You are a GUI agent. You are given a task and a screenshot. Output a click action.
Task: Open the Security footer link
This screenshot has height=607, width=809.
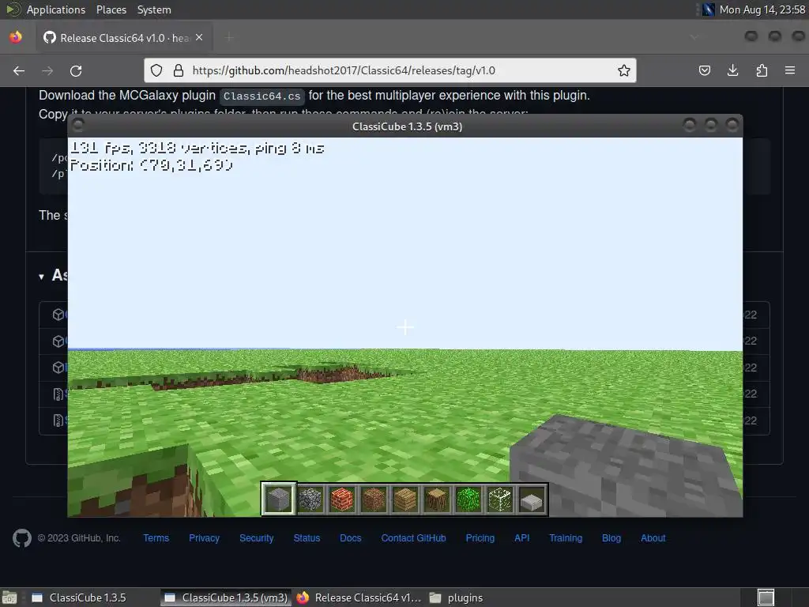[x=257, y=538]
